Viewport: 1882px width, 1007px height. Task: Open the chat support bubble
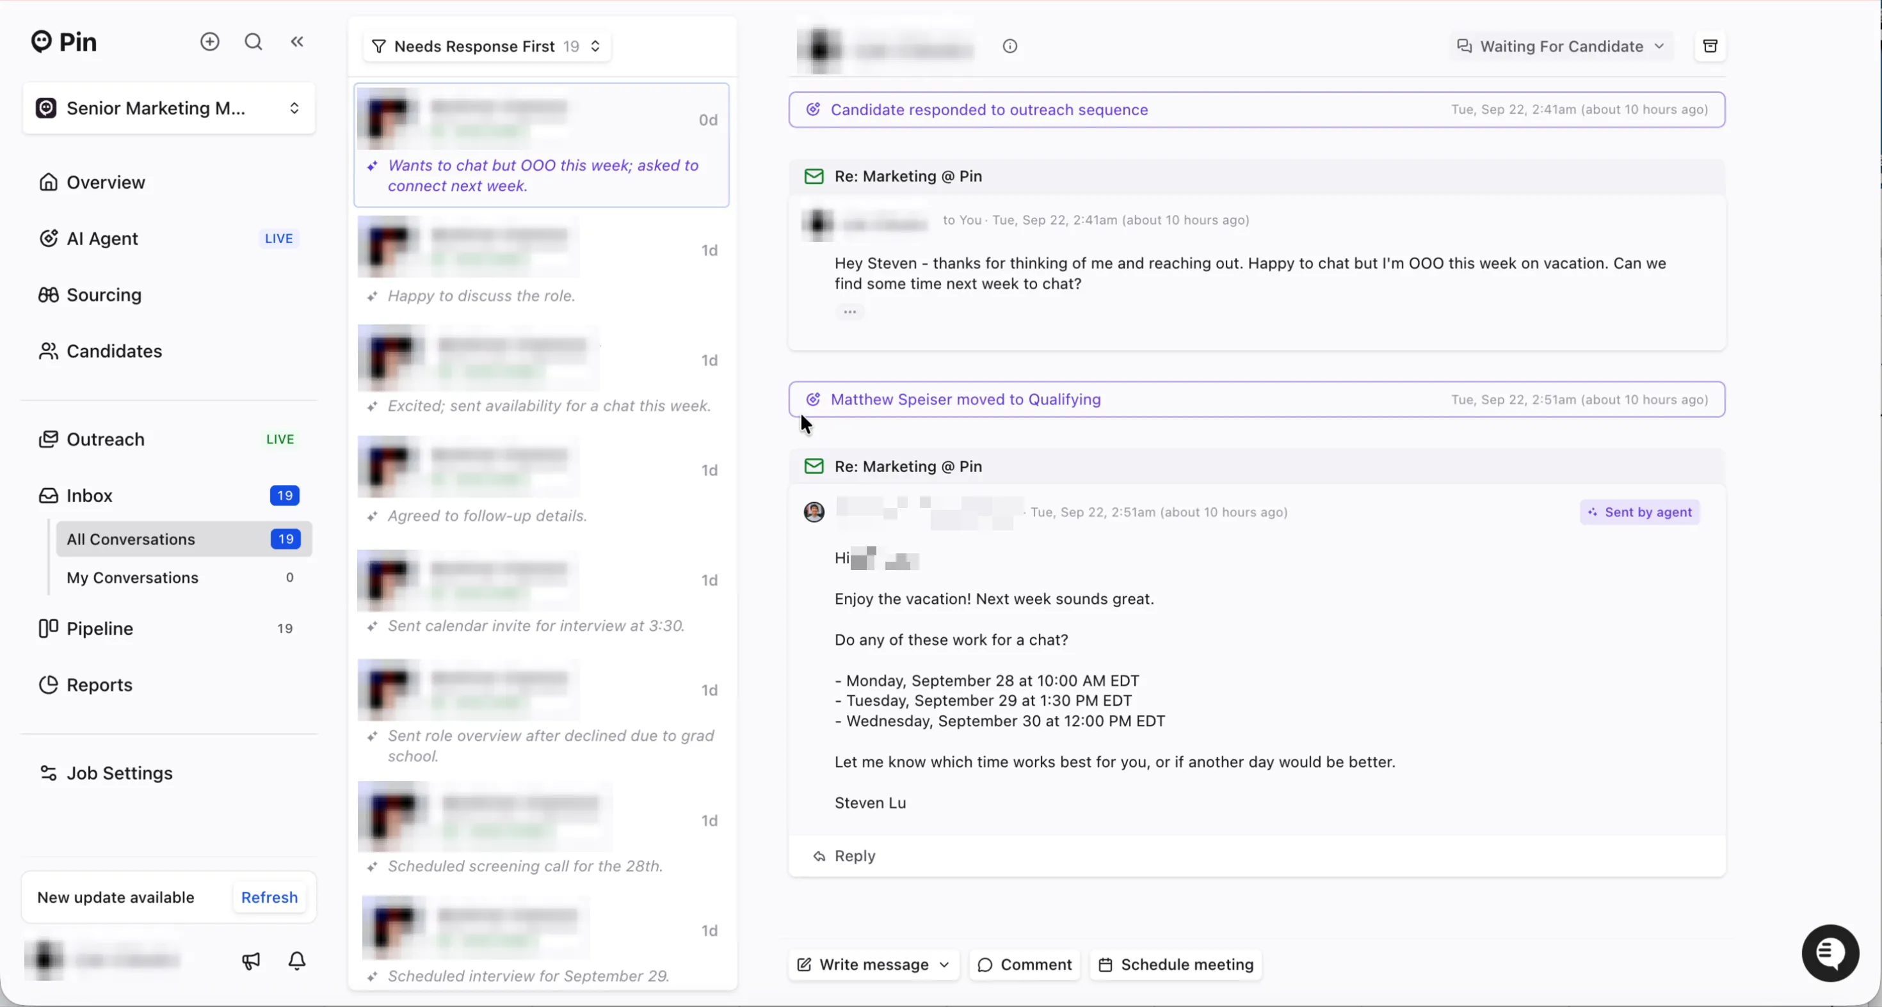click(1830, 953)
